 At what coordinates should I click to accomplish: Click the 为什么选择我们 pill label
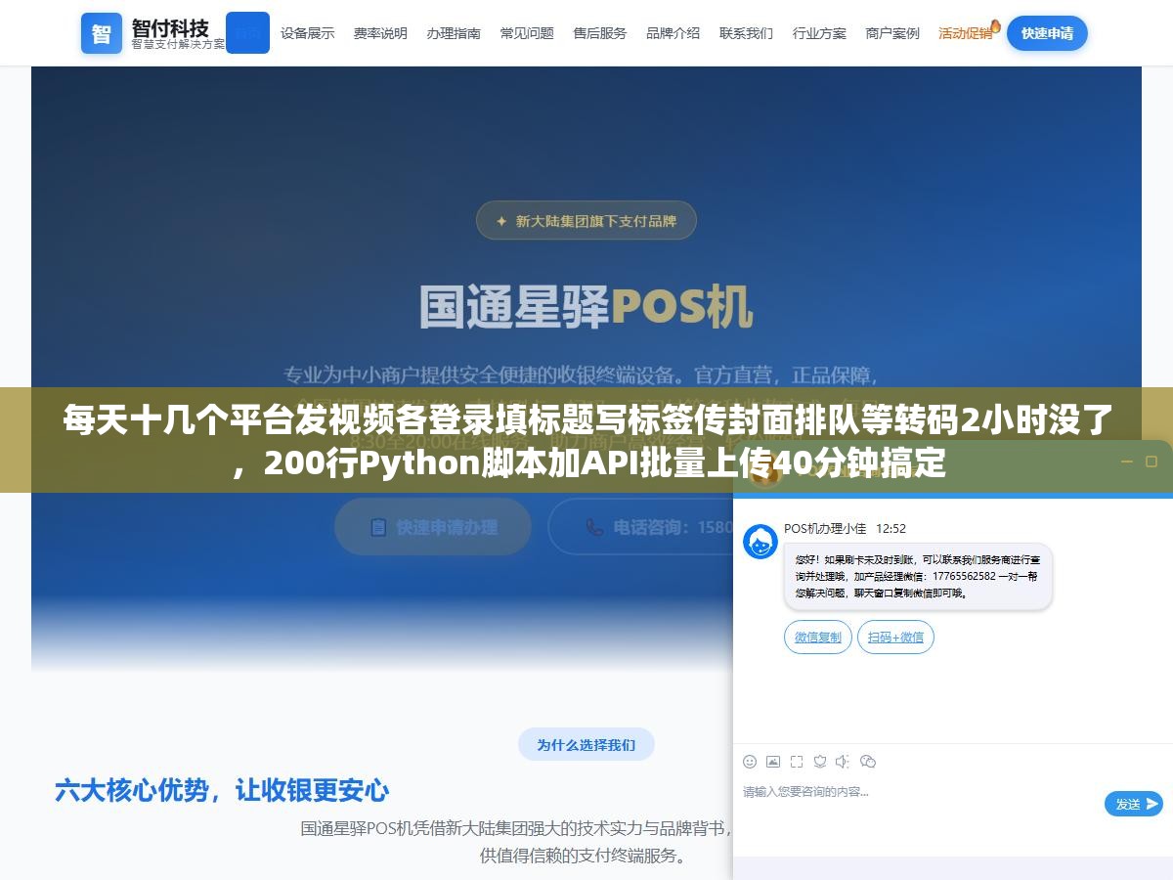pyautogui.click(x=586, y=745)
